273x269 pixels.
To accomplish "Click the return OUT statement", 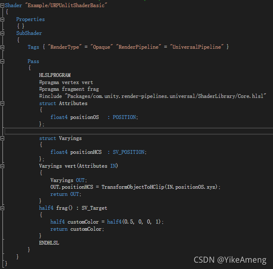I will pos(66,194).
